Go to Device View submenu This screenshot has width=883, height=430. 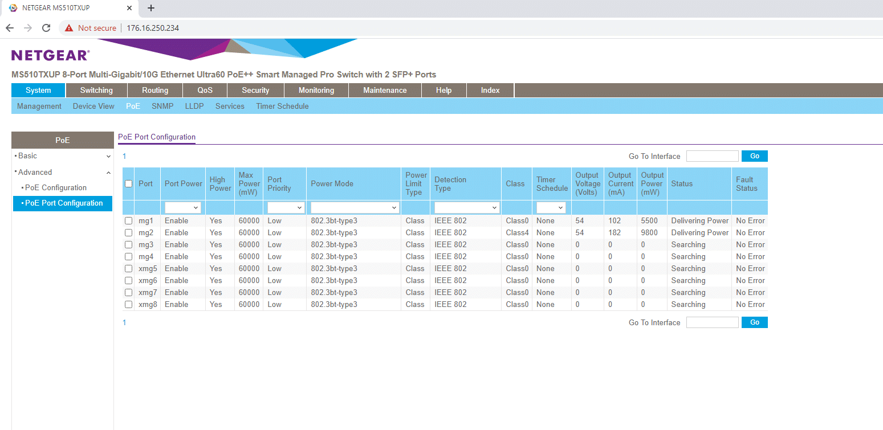93,106
